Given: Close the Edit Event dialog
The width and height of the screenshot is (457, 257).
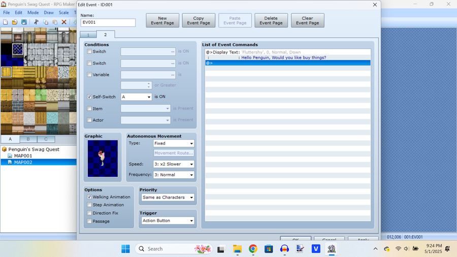Looking at the screenshot, I should (x=375, y=5).
